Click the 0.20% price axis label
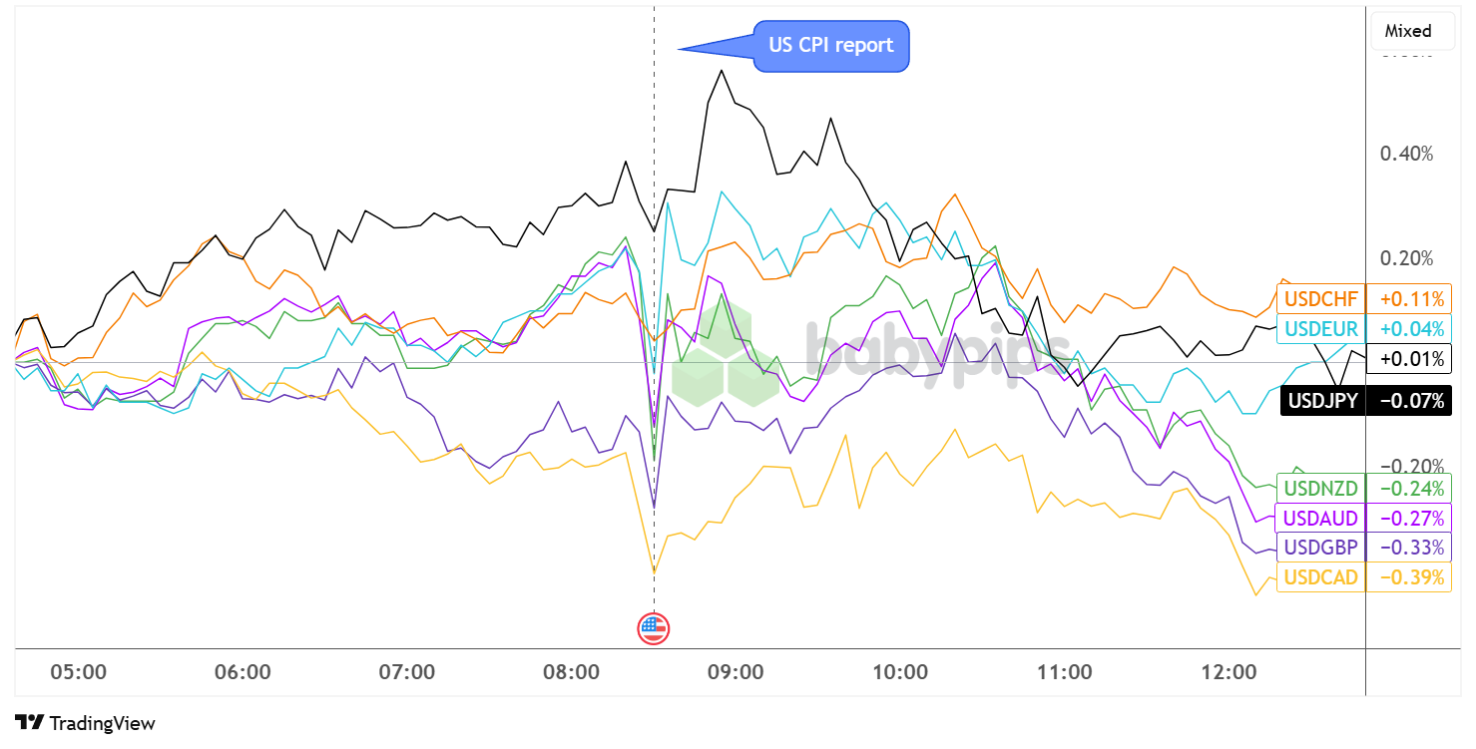Viewport: 1476px width, 749px height. point(1406,259)
